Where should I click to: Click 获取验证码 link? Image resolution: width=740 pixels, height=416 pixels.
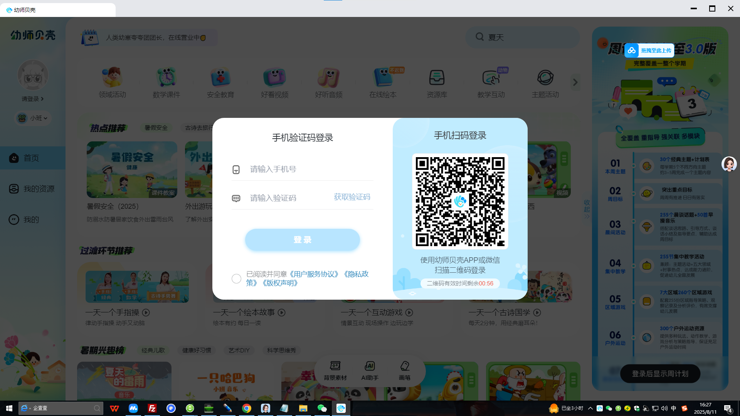[x=351, y=197]
